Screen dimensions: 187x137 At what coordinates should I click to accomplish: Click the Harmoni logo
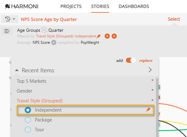pos(22,6)
